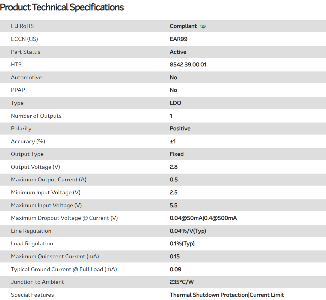Click the PPAP row label
This screenshot has width=326, height=300.
point(18,90)
